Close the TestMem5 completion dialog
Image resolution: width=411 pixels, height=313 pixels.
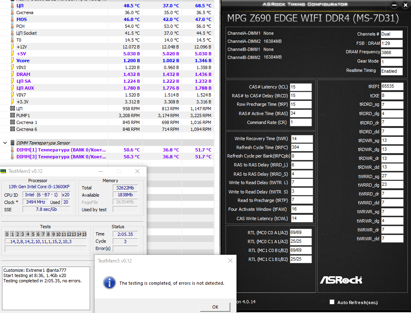pyautogui.click(x=230, y=260)
